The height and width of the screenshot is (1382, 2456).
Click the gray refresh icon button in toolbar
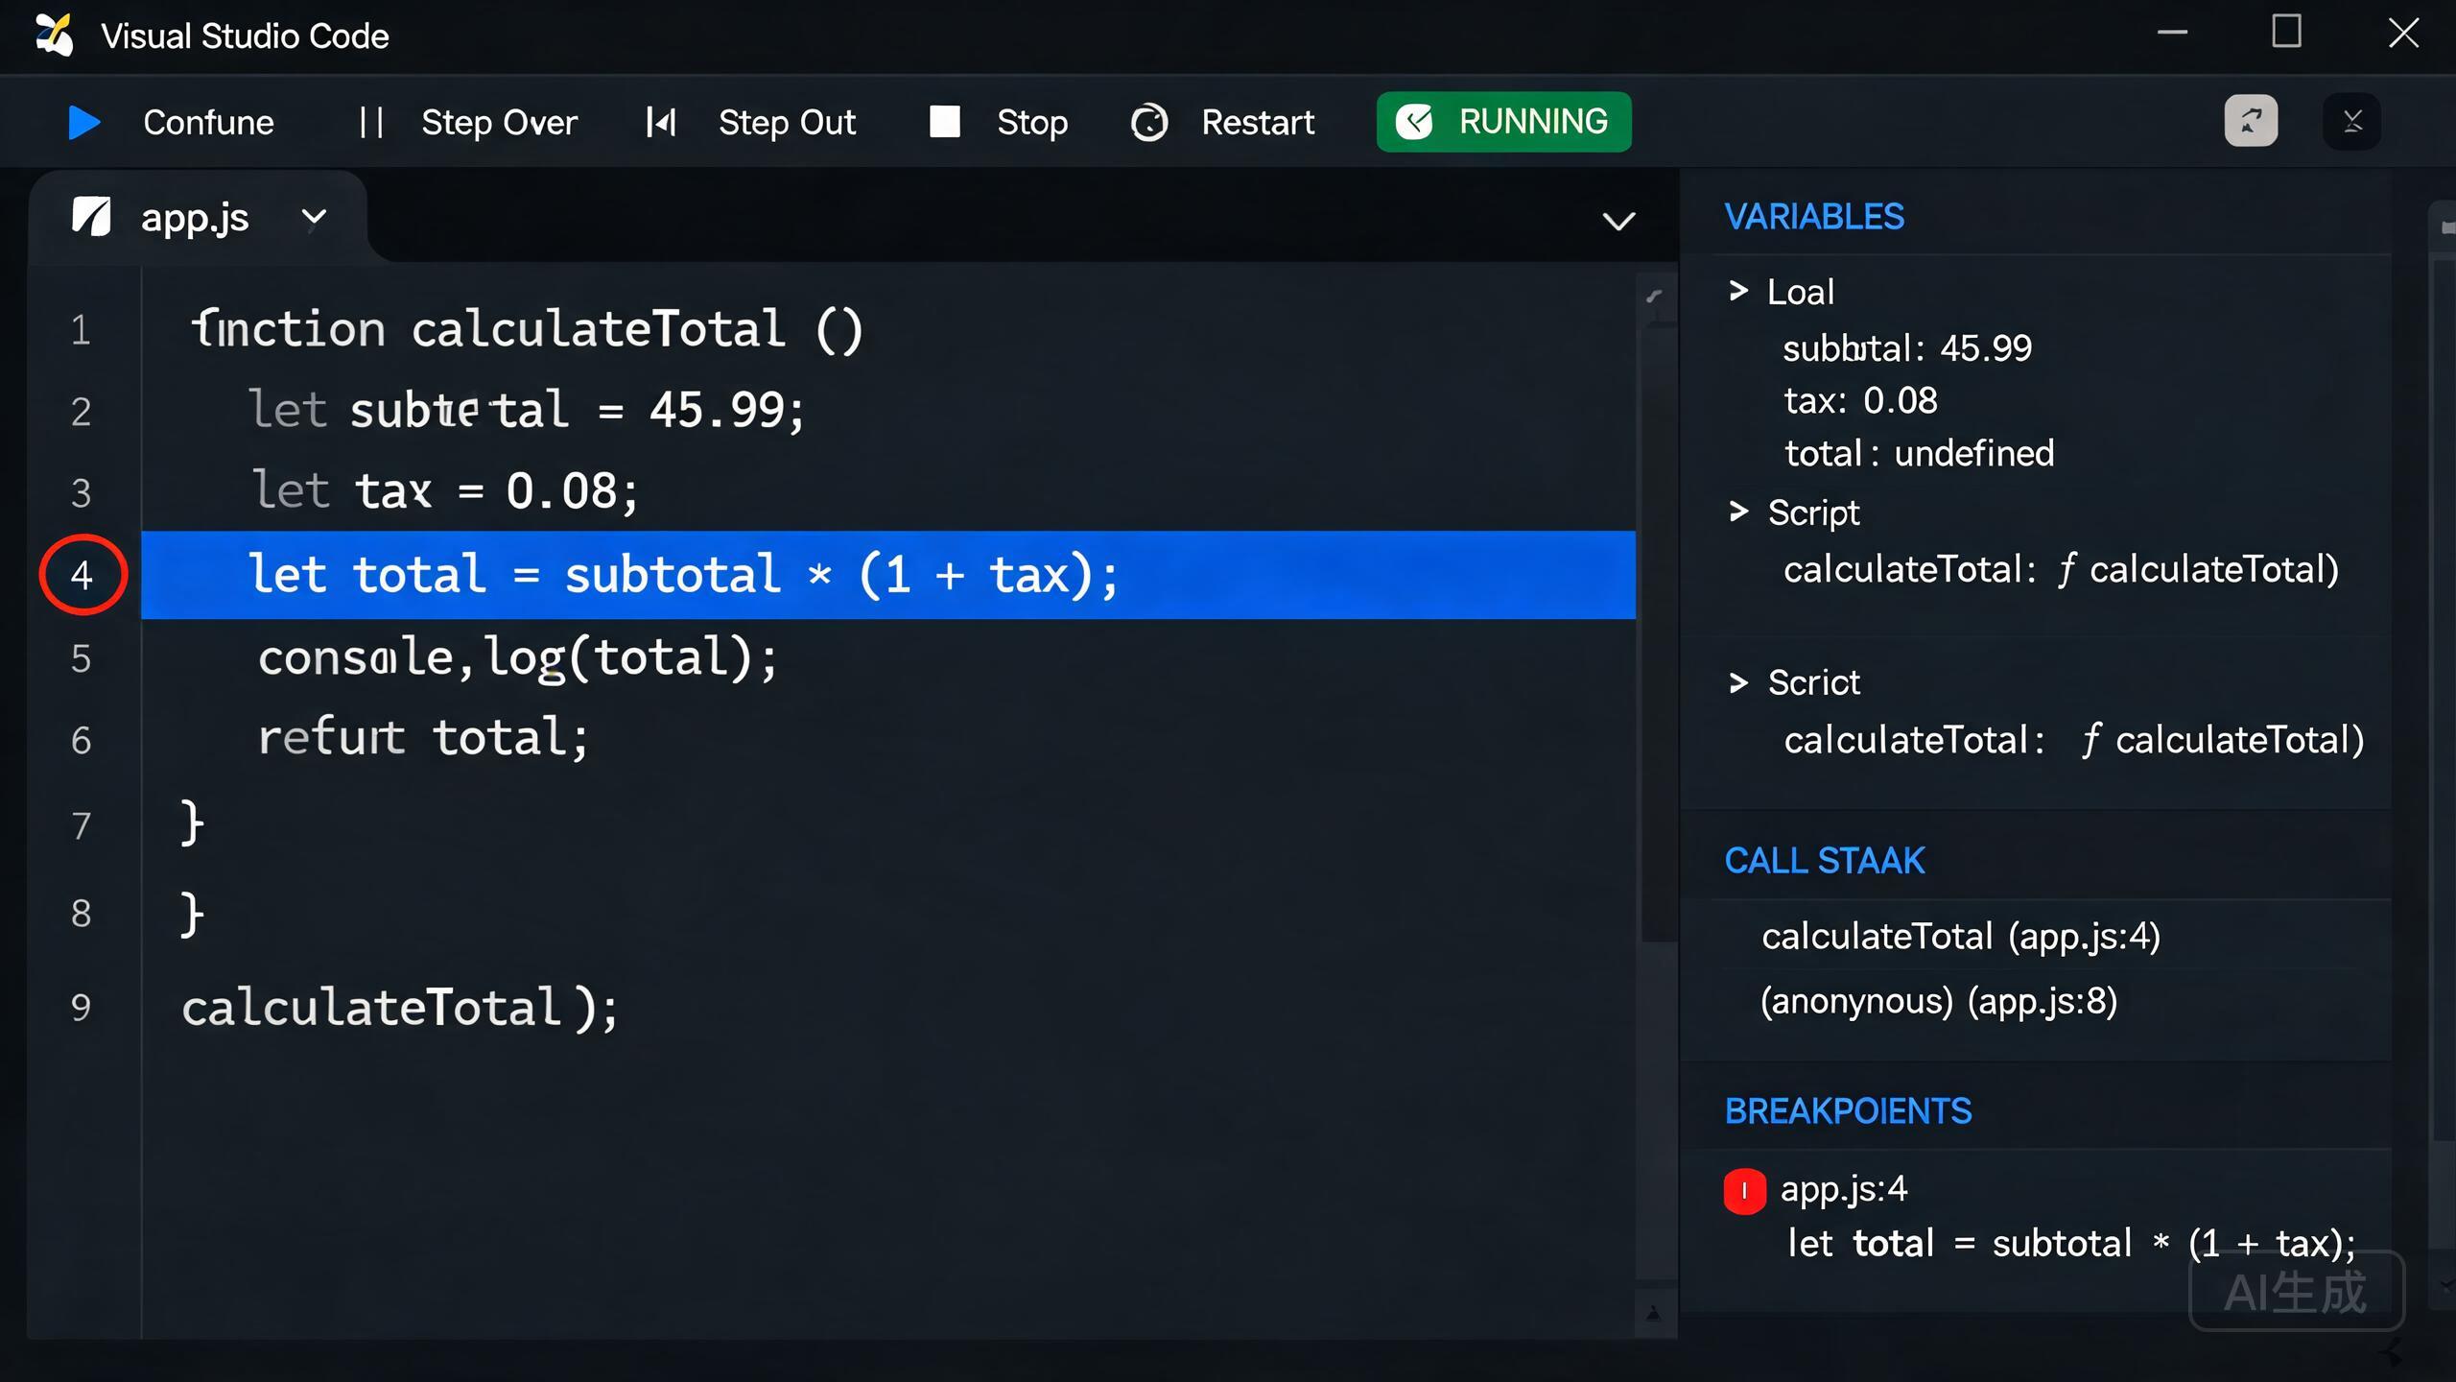click(x=2251, y=121)
